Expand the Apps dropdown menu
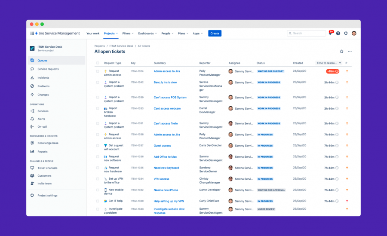This screenshot has height=236, width=387. [x=198, y=34]
